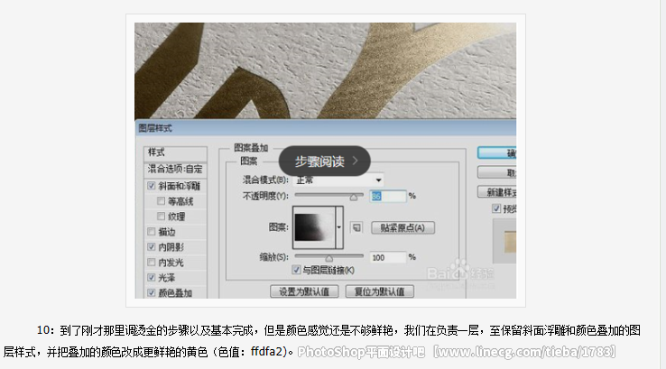Open the pattern picker dropdown arrow
The image size is (666, 369).
point(339,227)
